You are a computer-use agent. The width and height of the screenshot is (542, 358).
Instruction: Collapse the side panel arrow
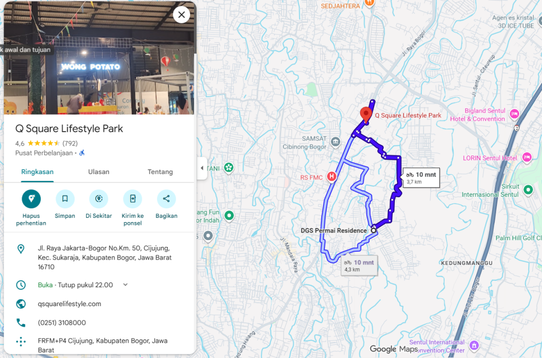202,168
